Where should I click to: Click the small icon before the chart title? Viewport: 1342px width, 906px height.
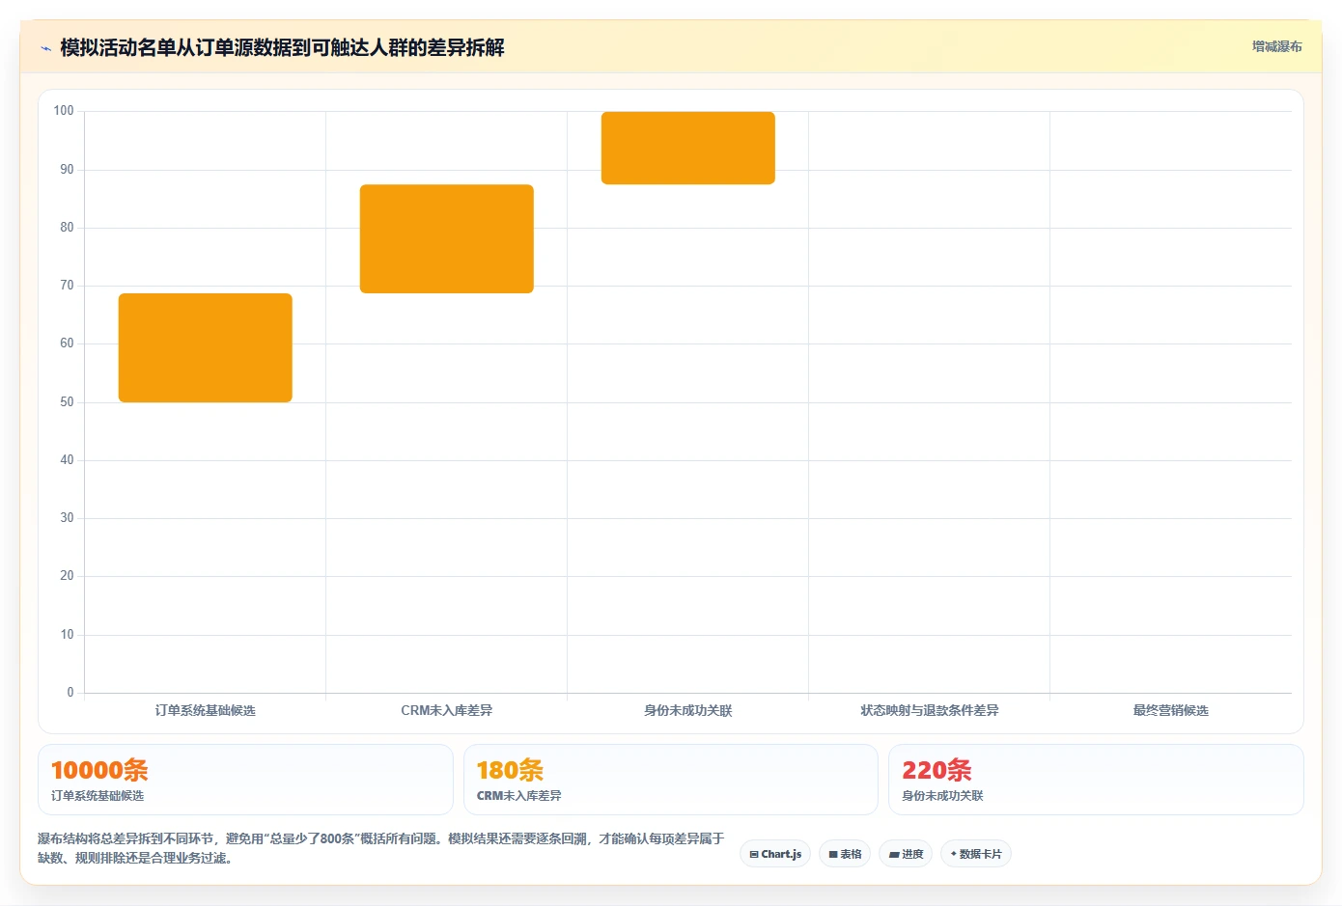point(45,48)
